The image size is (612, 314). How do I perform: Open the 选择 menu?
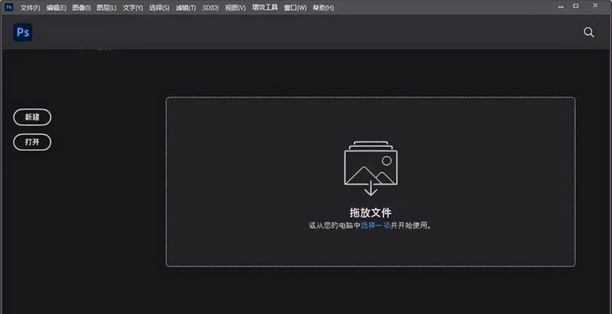pyautogui.click(x=159, y=8)
